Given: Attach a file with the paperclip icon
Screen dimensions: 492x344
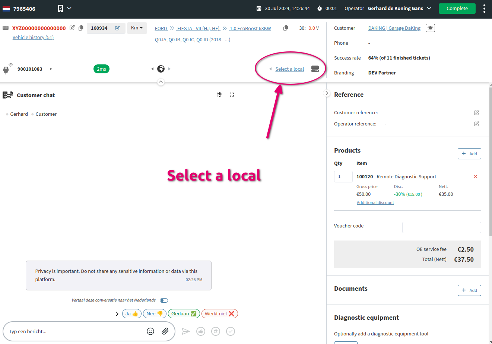Looking at the screenshot, I should pos(165,331).
